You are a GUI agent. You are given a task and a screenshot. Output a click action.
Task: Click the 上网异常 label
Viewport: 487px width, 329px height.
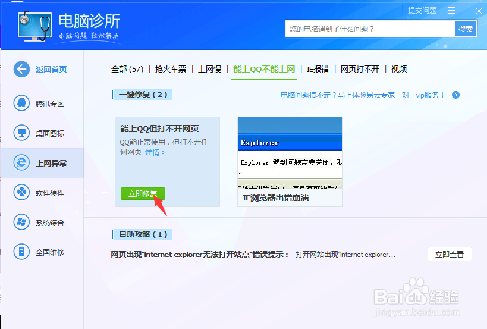(51, 163)
